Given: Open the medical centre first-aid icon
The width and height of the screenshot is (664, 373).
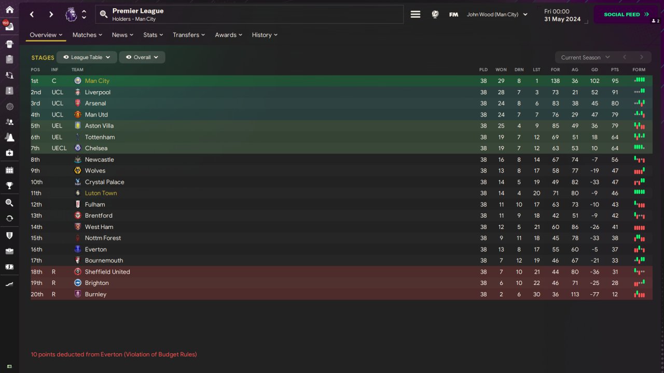Looking at the screenshot, I should pyautogui.click(x=9, y=153).
